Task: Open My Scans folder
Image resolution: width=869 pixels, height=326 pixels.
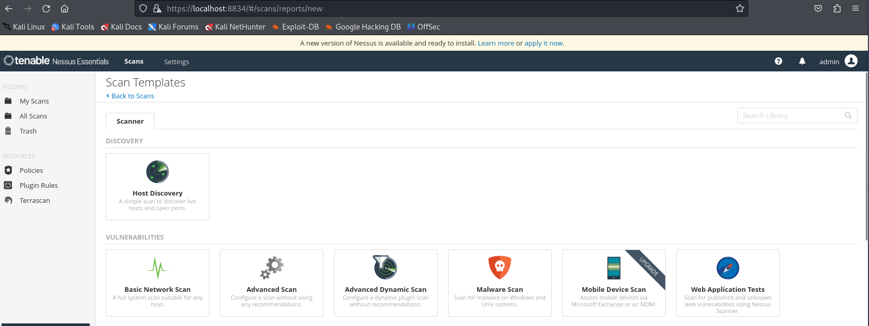Action: pyautogui.click(x=34, y=101)
